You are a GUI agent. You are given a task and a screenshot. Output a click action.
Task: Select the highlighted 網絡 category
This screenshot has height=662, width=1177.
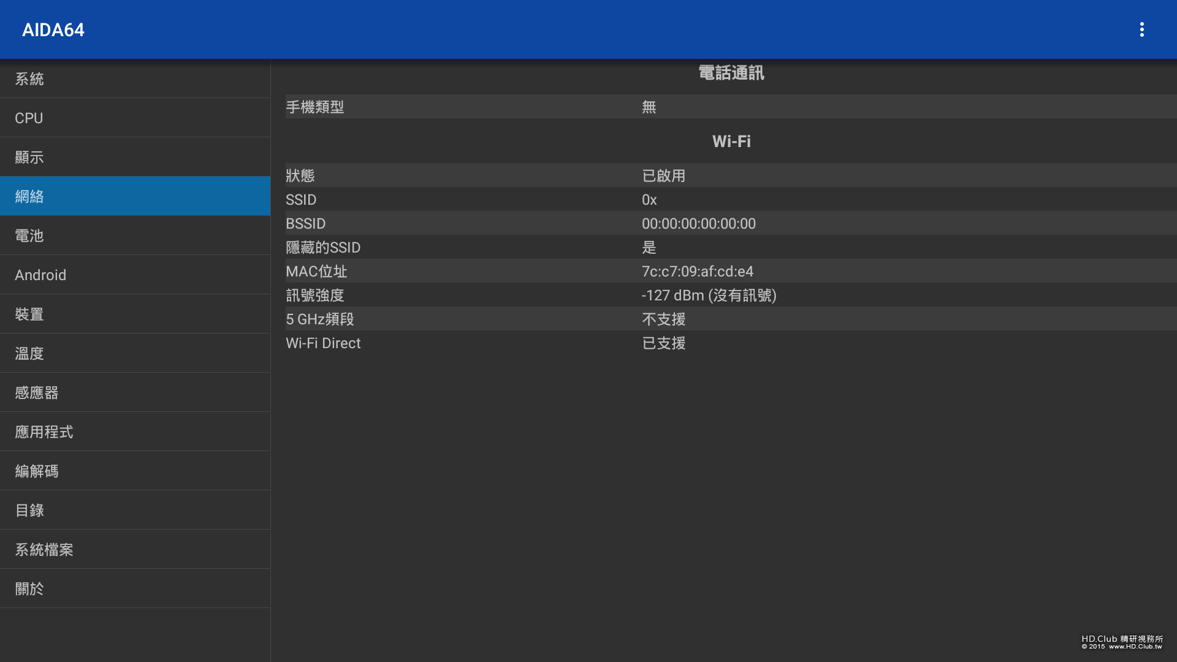[135, 196]
